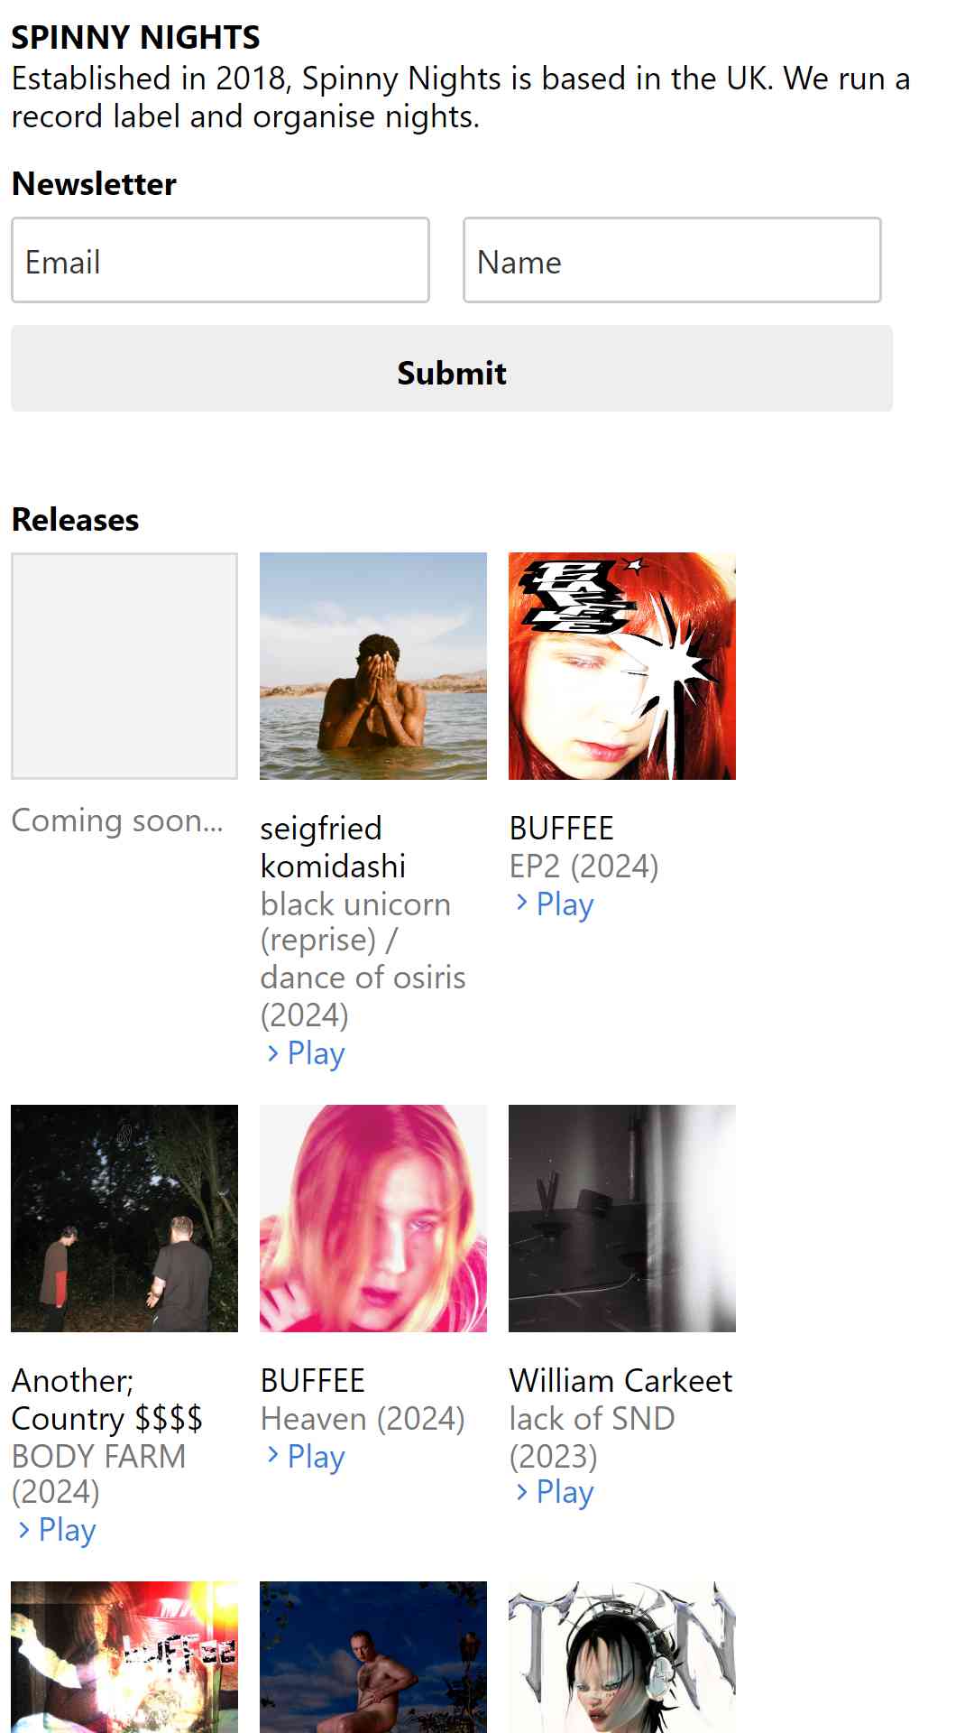Click the Name input field

click(x=672, y=260)
